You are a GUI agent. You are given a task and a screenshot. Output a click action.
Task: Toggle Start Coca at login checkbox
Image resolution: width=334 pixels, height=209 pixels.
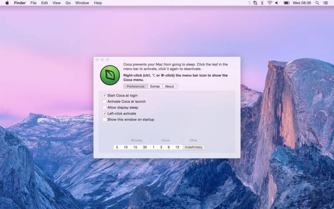point(105,95)
